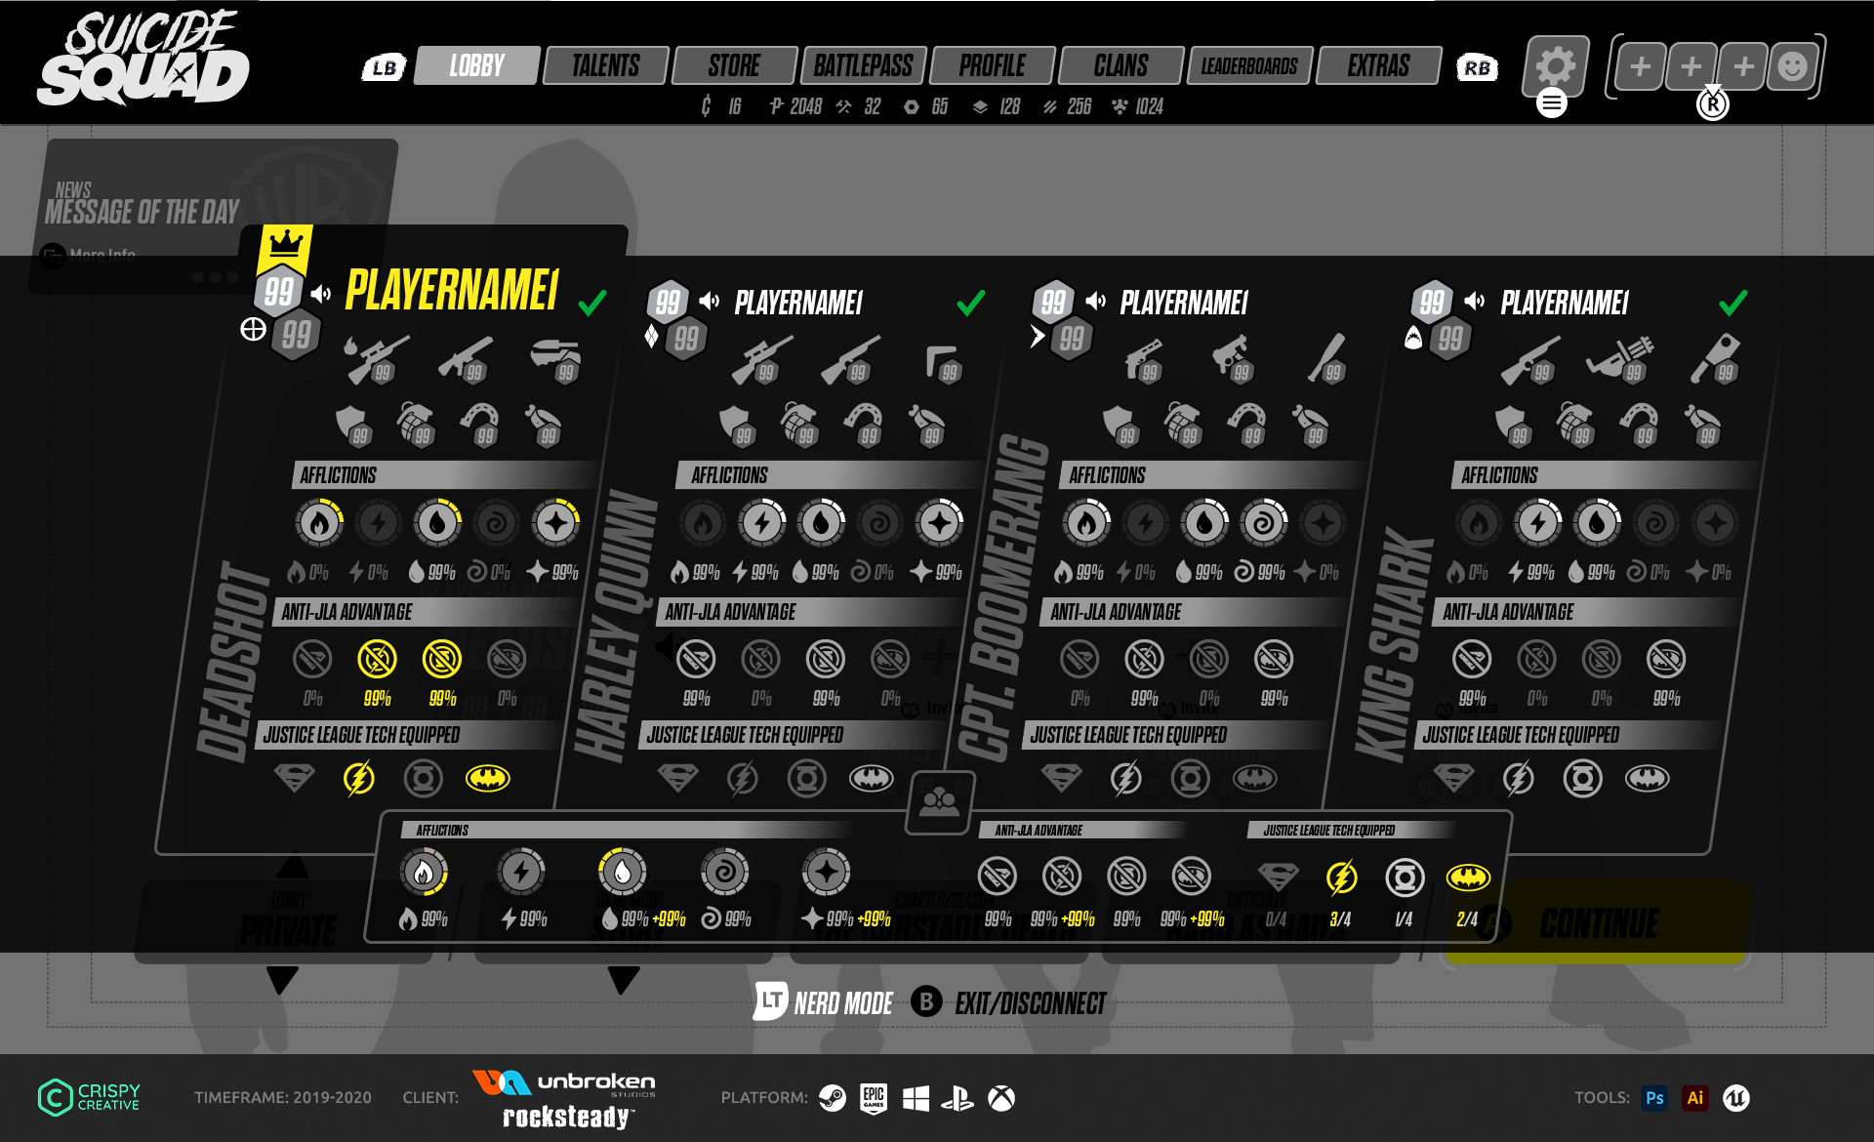Screen dimensions: 1874x1142
Task: Click the Steam platform icon
Action: coord(833,1098)
